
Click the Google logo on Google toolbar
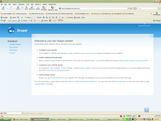click(3, 20)
